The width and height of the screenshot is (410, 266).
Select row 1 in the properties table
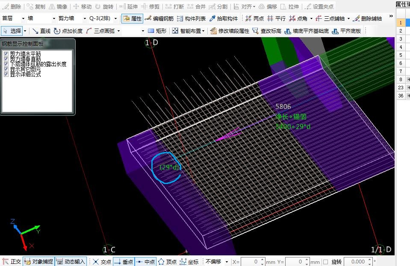[401, 23]
